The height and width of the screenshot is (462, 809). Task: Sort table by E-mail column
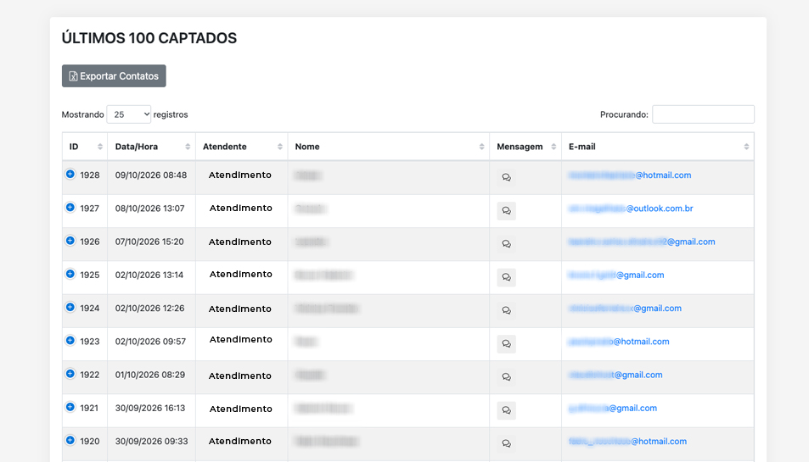[x=658, y=147]
